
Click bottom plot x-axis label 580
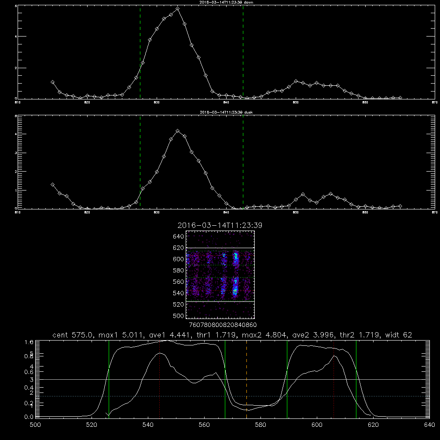click(260, 425)
